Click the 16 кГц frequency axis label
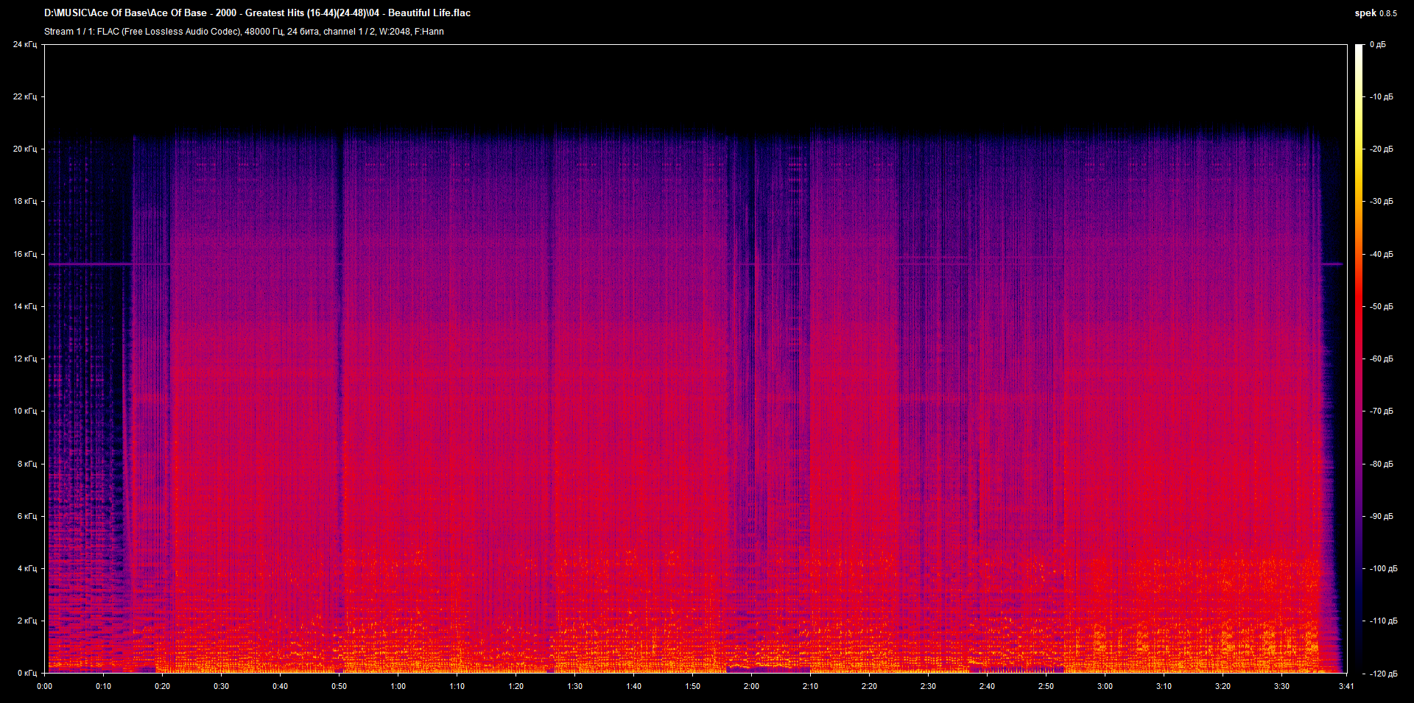Screen dimensions: 1414x703 [x=24, y=254]
